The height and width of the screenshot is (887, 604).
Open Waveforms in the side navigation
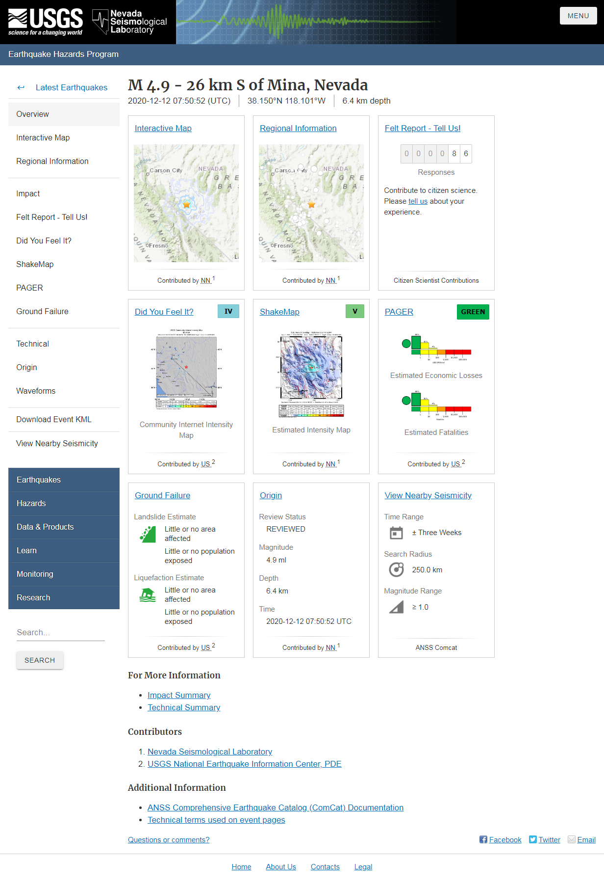tap(36, 391)
